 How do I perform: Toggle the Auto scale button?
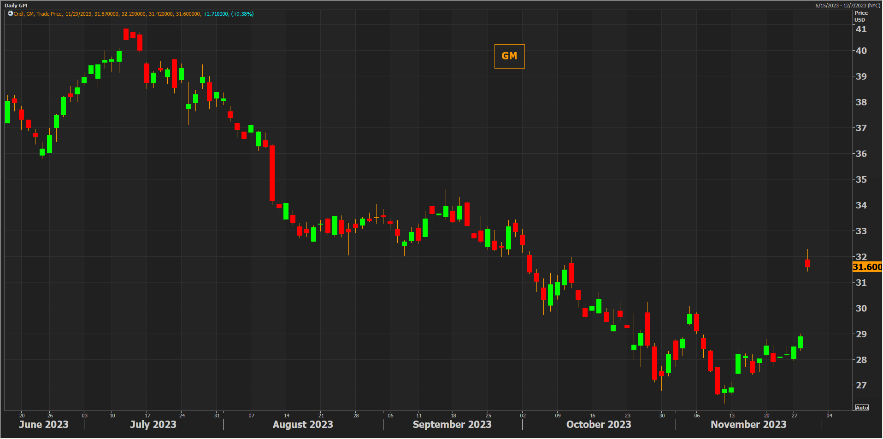click(862, 408)
